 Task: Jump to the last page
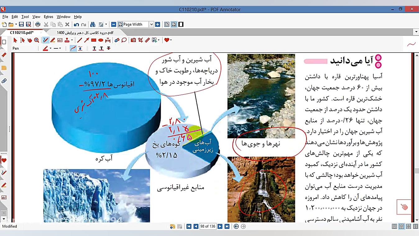click(227, 226)
